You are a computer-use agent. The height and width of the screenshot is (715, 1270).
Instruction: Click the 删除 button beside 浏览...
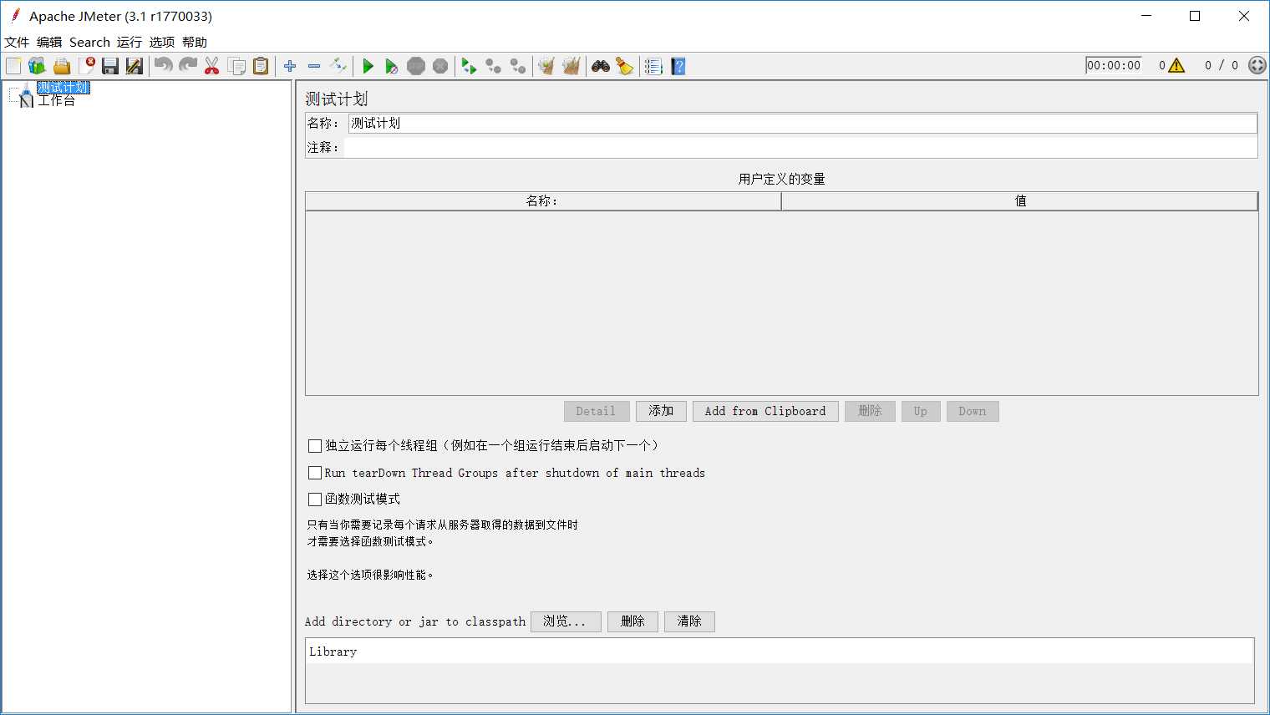[x=632, y=621]
